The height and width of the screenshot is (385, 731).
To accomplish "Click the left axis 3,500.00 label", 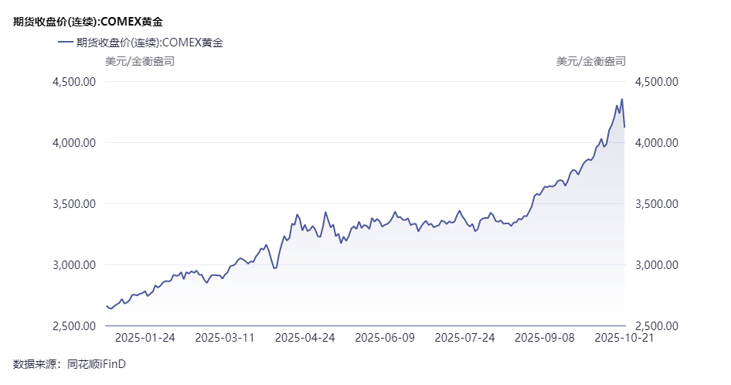I will 73,204.
